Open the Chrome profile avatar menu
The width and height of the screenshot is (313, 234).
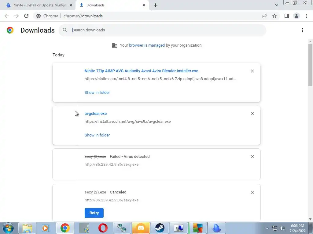click(x=296, y=16)
